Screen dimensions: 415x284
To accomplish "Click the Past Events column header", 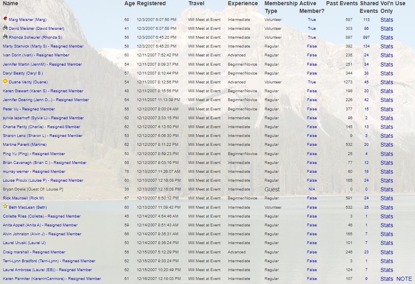I will click(342, 4).
